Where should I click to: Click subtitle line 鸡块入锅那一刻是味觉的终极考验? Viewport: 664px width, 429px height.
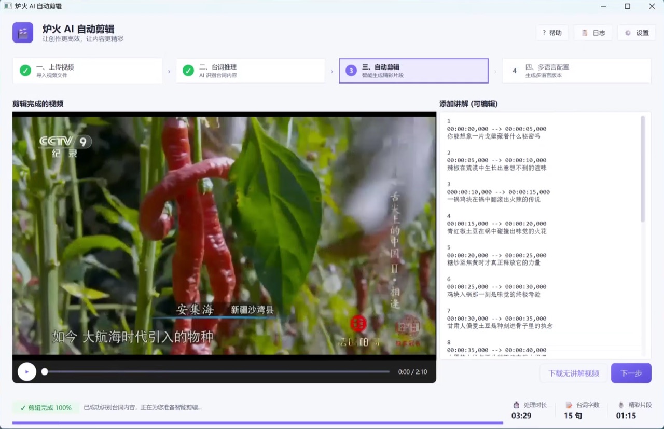point(494,295)
